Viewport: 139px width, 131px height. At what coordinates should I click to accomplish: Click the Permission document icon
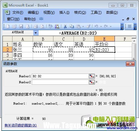click(28, 26)
